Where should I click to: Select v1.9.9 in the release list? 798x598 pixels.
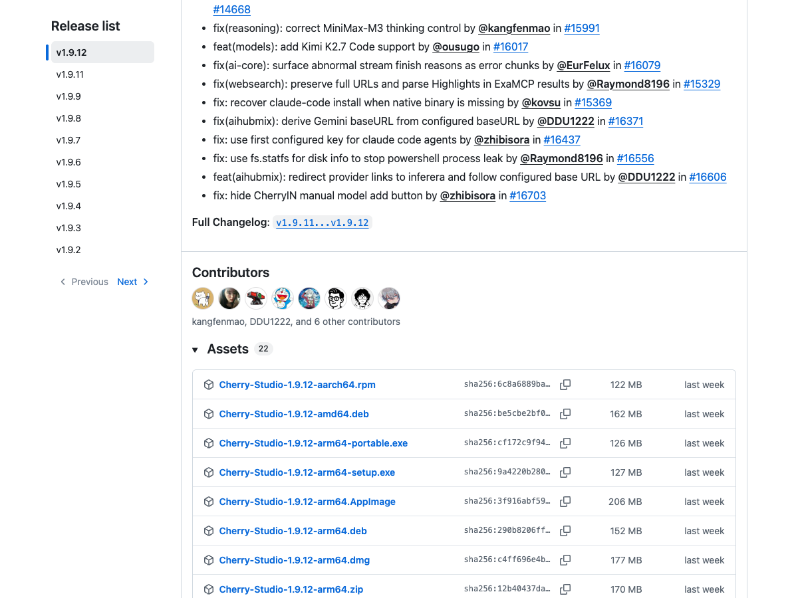coord(102,96)
